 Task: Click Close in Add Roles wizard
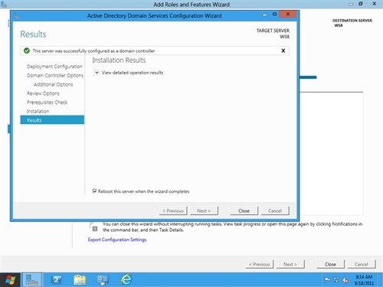click(x=330, y=264)
